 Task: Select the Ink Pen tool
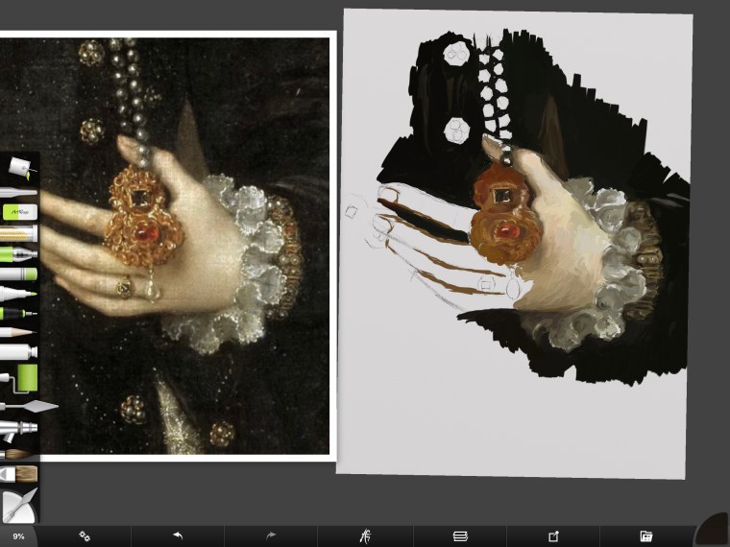[18, 314]
